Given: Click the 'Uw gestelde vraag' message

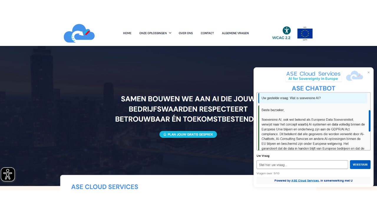Looking at the screenshot, I should pos(313,98).
